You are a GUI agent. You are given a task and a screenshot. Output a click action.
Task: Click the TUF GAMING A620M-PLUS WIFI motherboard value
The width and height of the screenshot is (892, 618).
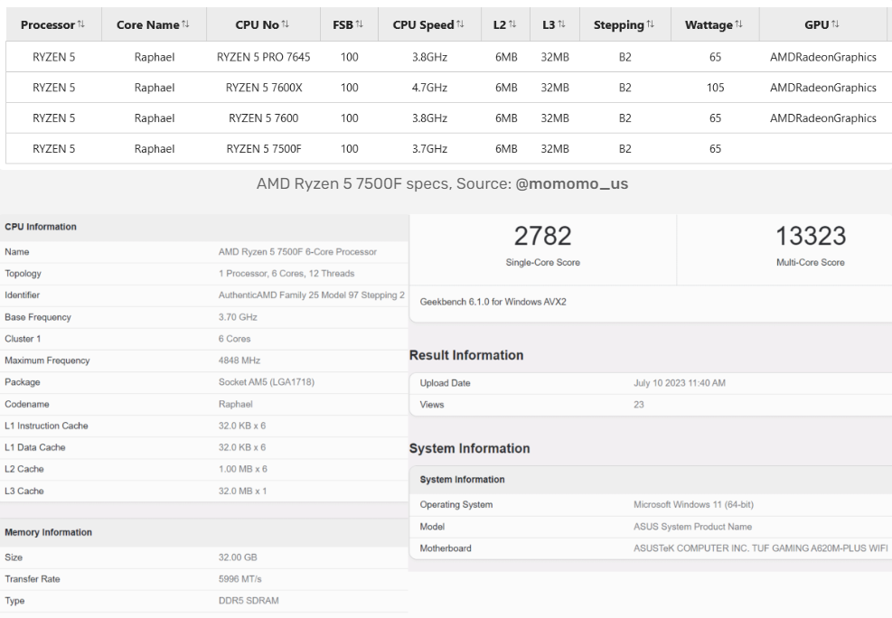tap(761, 548)
